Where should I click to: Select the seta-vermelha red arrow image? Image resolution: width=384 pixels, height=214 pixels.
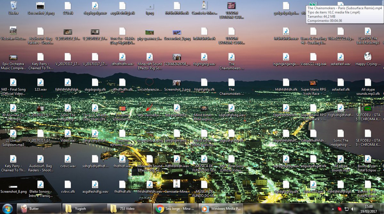(149, 110)
